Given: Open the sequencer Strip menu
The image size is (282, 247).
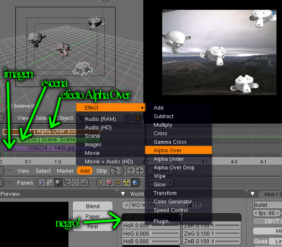Looking at the screenshot, I should [101, 171].
